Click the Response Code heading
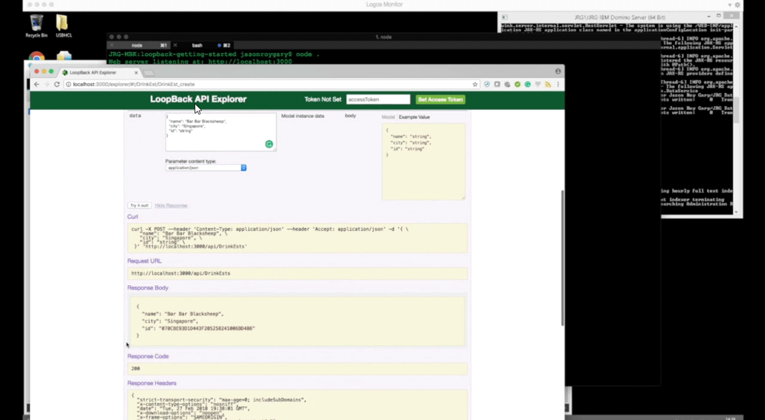This screenshot has height=420, width=765. 148,356
